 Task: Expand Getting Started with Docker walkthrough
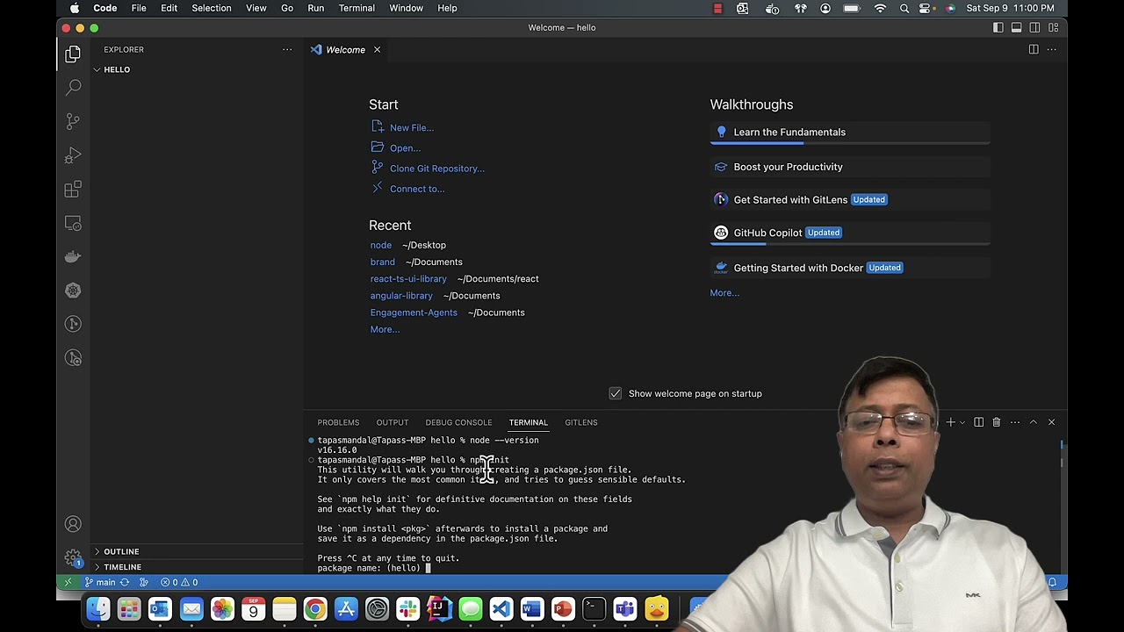[x=850, y=268]
